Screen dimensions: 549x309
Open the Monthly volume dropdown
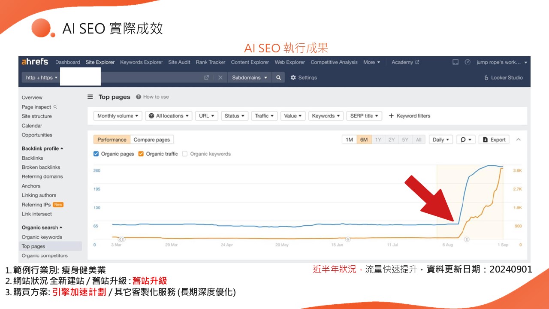point(118,116)
